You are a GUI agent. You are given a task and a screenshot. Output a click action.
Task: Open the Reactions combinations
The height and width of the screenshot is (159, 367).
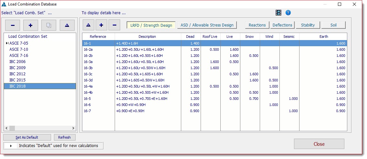(257, 25)
